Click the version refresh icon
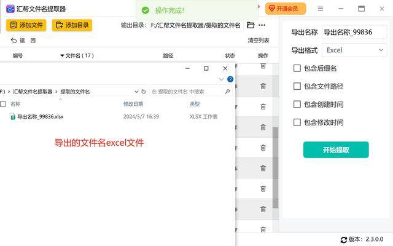 pyautogui.click(x=344, y=240)
